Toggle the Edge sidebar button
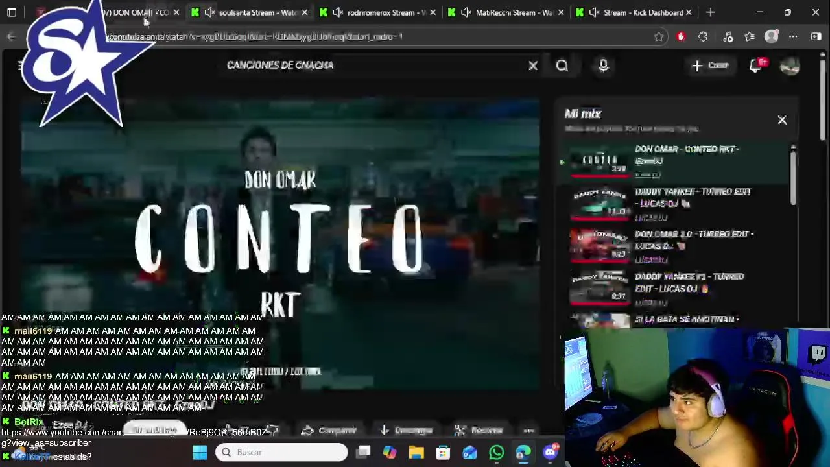830x467 pixels. [x=816, y=37]
